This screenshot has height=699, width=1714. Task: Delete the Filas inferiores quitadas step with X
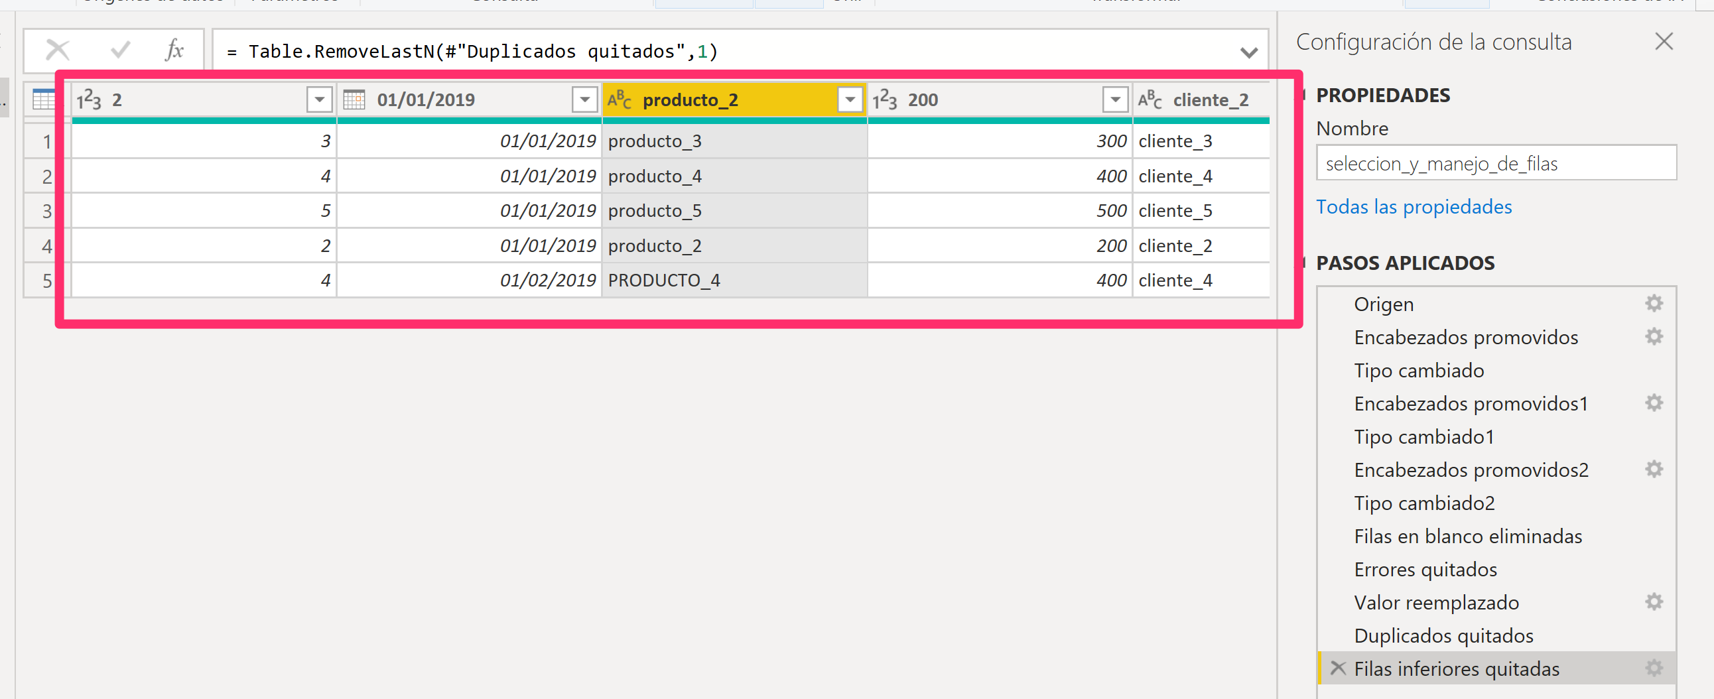[x=1337, y=668]
